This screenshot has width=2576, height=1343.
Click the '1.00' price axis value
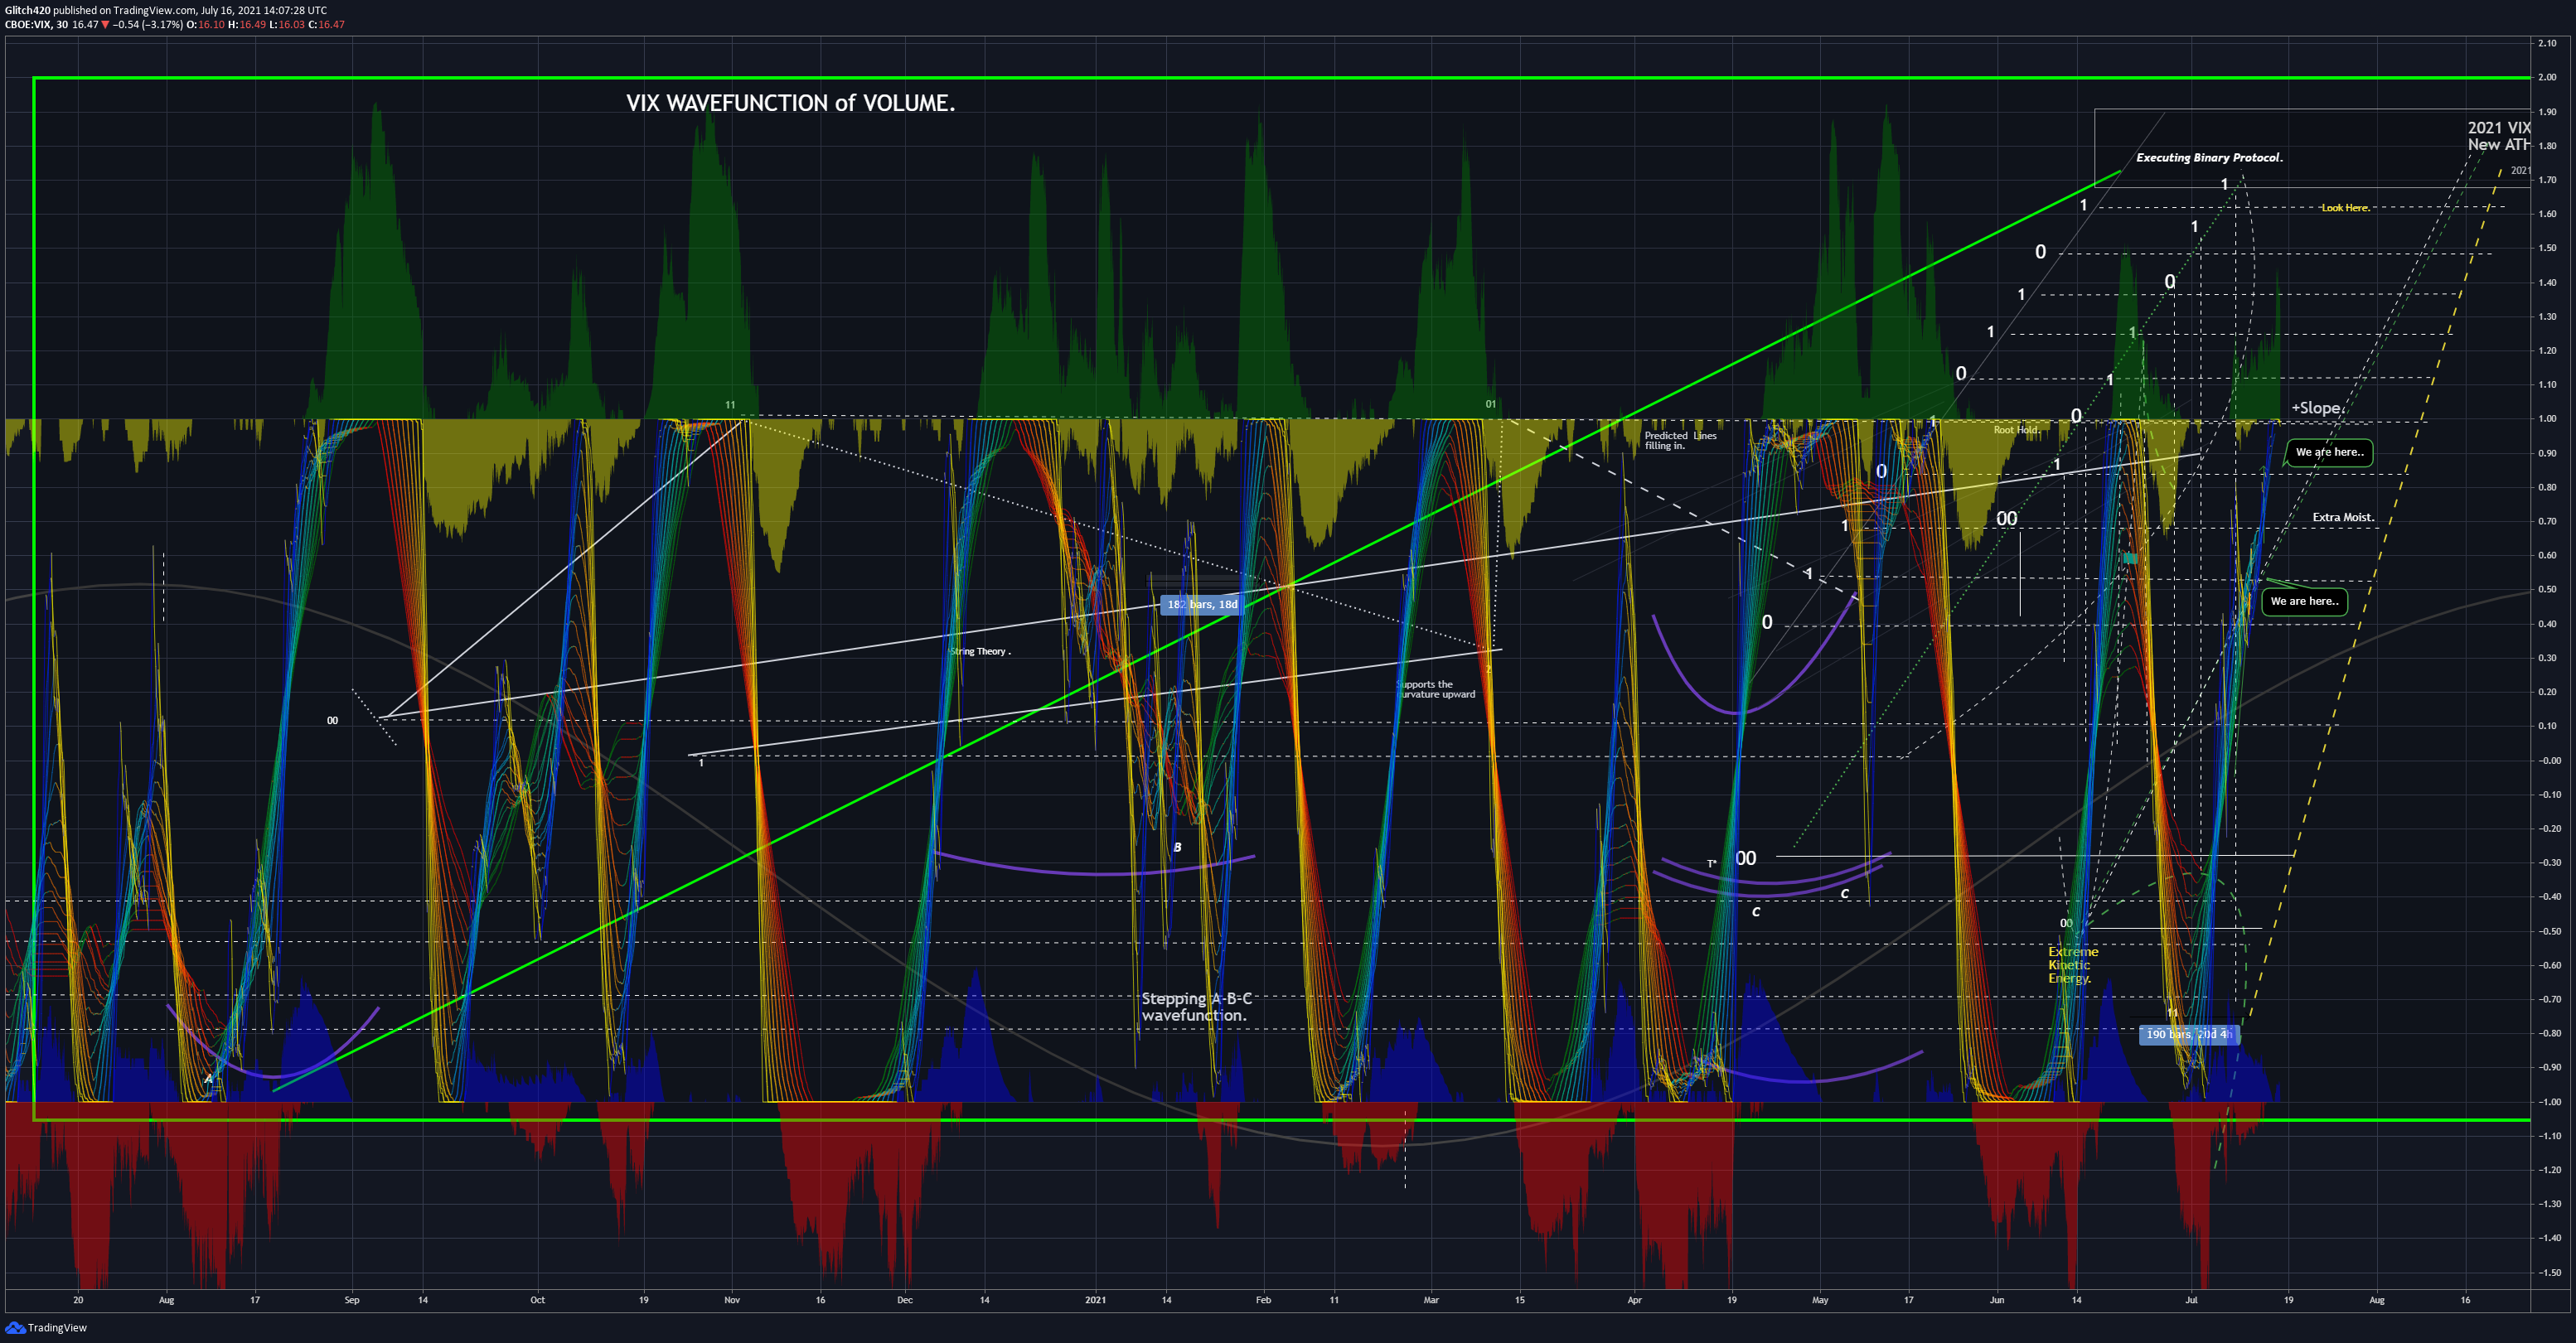pos(2547,418)
